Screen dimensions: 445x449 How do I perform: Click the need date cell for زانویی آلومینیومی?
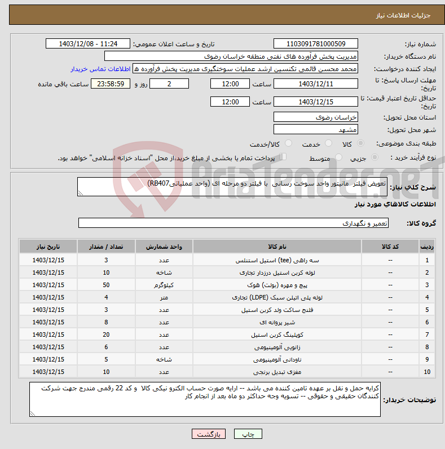point(48,347)
